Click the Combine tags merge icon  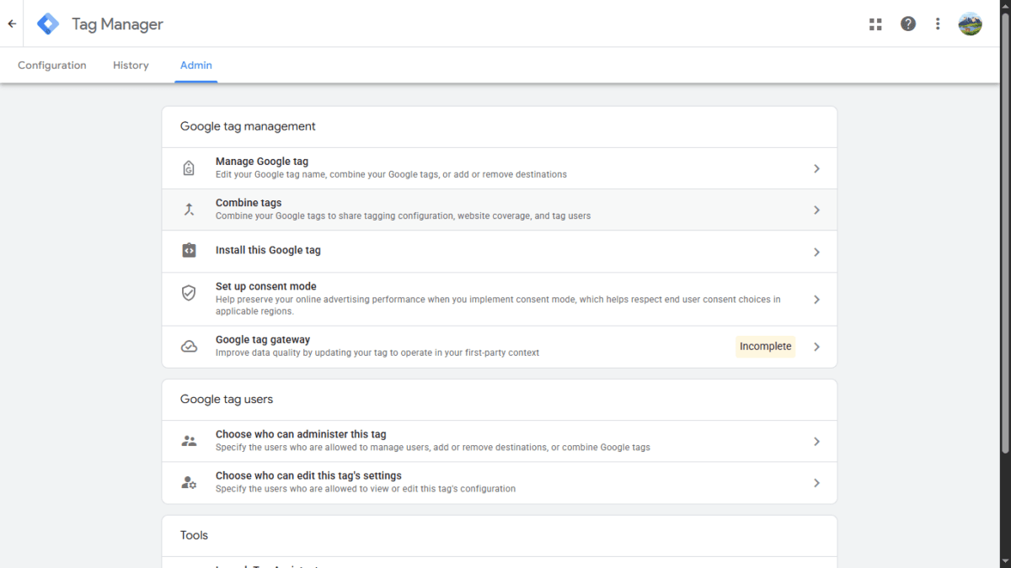(189, 210)
